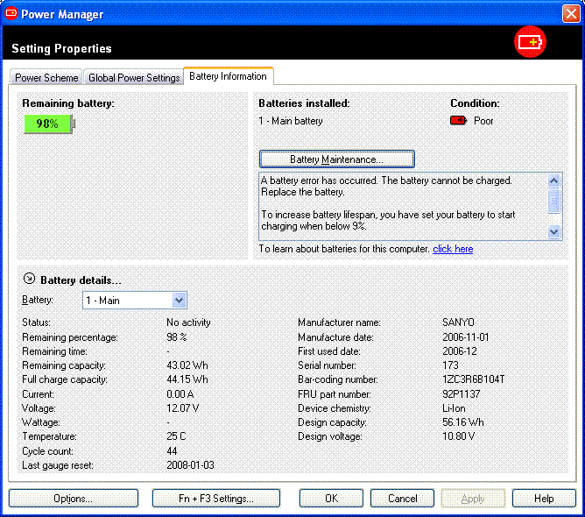
Task: Switch to the Power Scheme tab
Action: (46, 78)
